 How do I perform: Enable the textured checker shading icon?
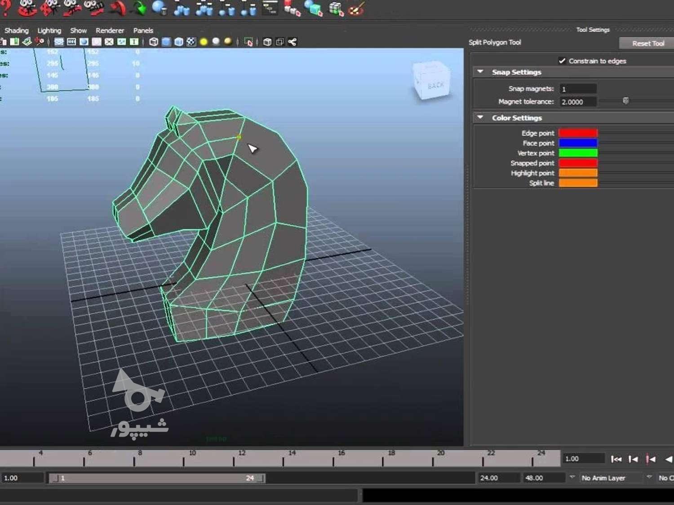pos(191,42)
